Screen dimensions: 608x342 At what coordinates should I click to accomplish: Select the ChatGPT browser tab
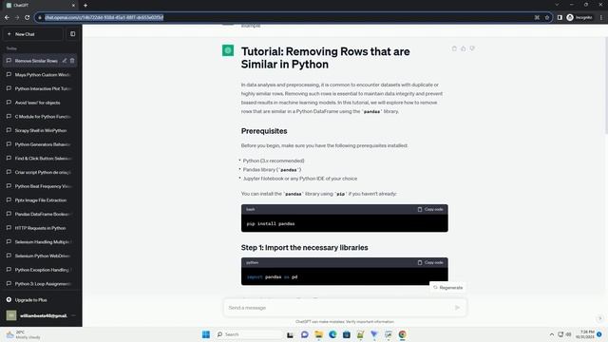(x=40, y=6)
